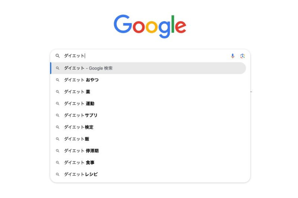Click magnifier icon beside ダイエット 停滞期

(x=57, y=151)
